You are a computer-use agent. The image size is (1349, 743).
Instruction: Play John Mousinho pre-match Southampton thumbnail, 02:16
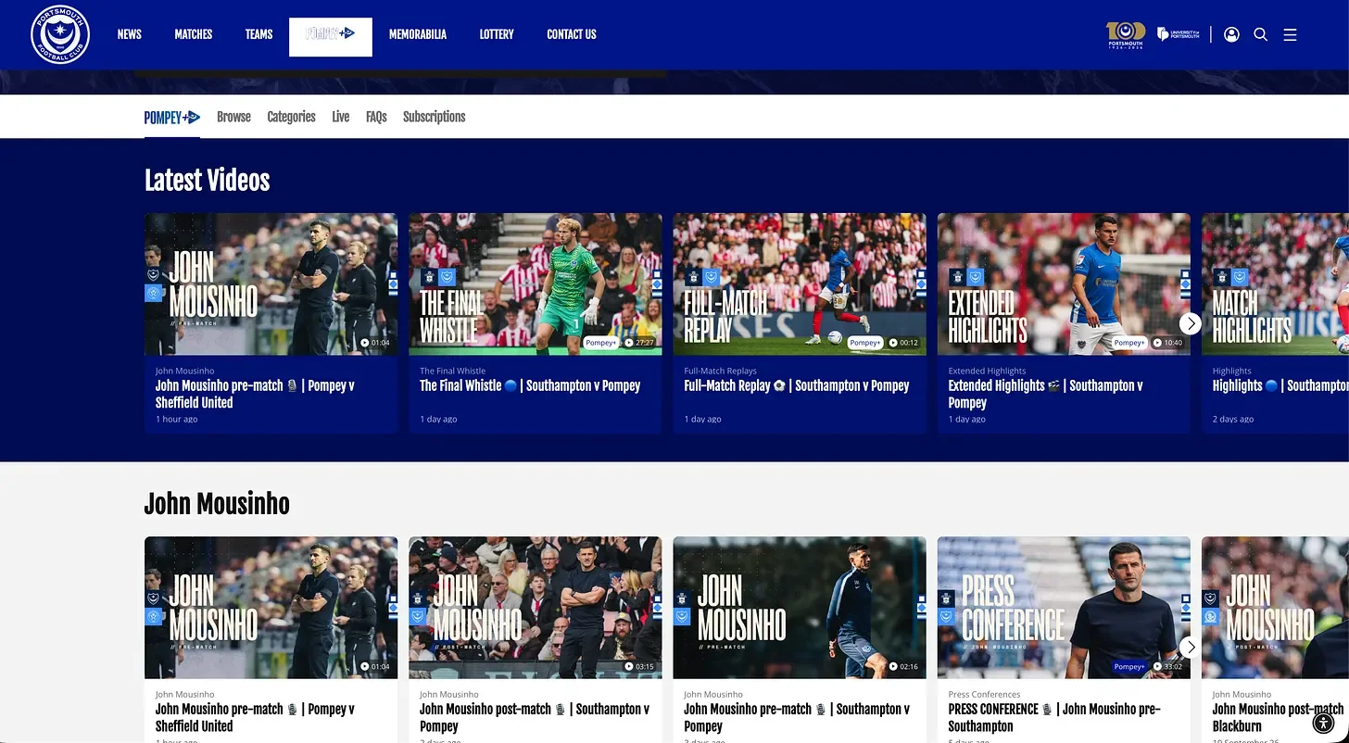click(x=800, y=608)
